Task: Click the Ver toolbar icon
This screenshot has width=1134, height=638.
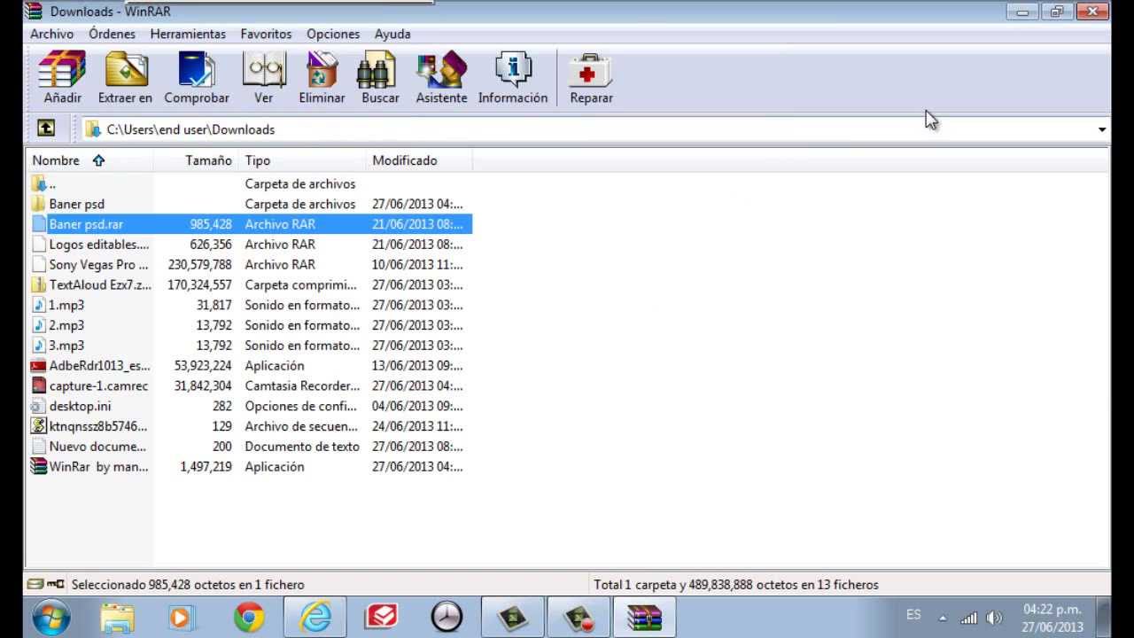Action: (x=264, y=78)
